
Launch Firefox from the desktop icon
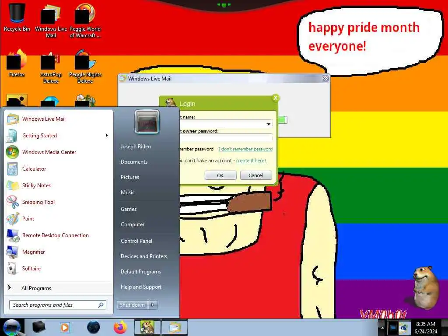17,63
